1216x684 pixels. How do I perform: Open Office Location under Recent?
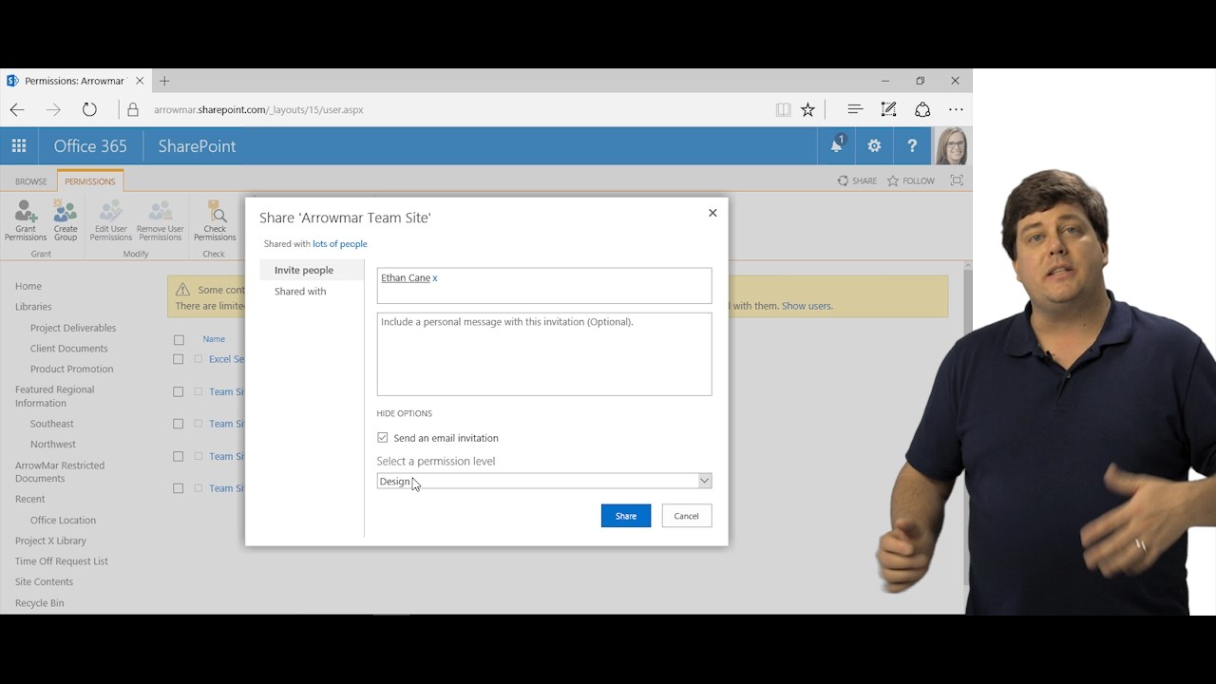coord(63,520)
